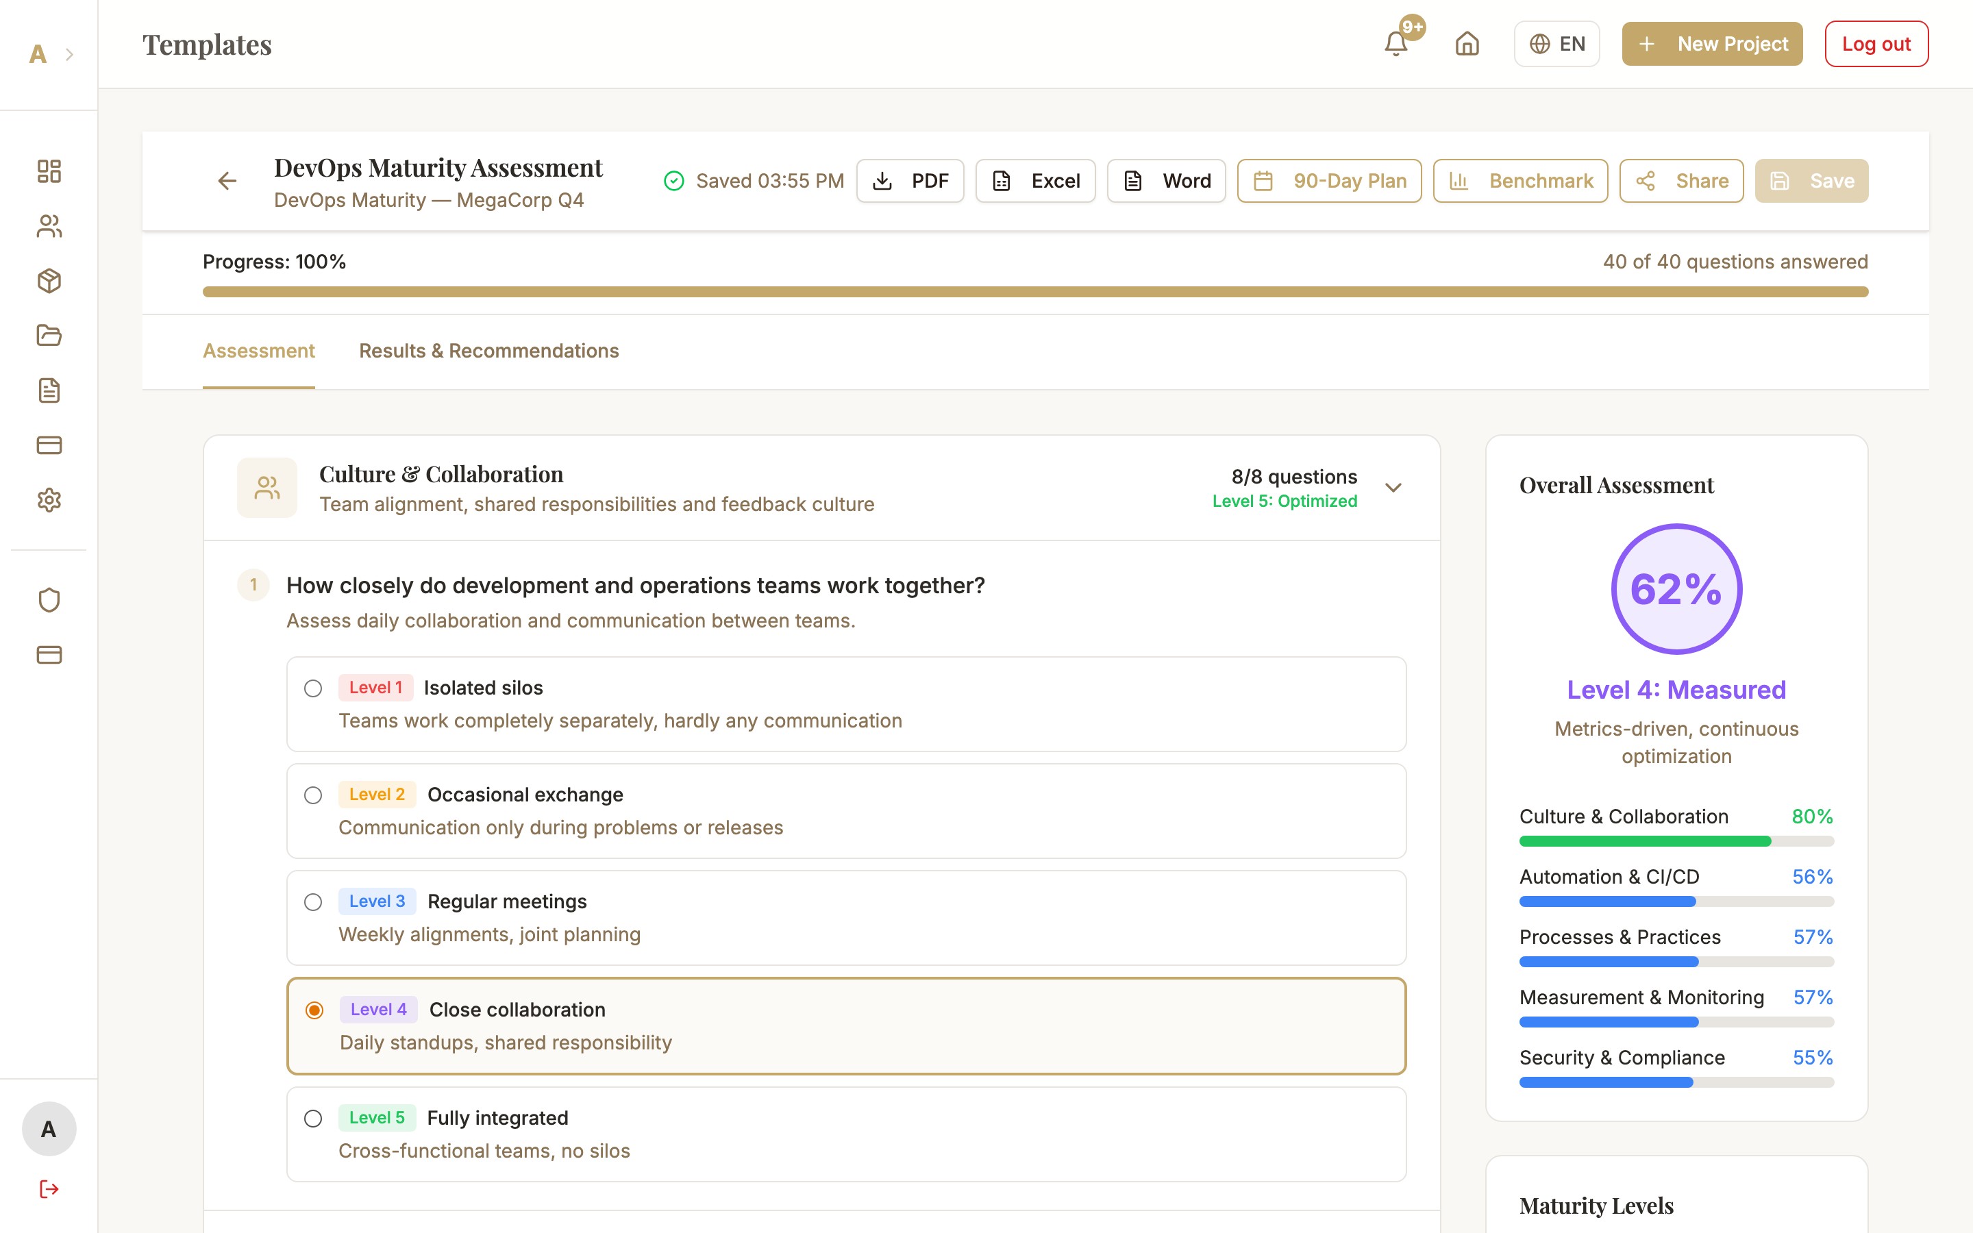Screen dimensions: 1973x1233
Task: Click the red sign-out icon at sidebar bottom
Action: (49, 1189)
